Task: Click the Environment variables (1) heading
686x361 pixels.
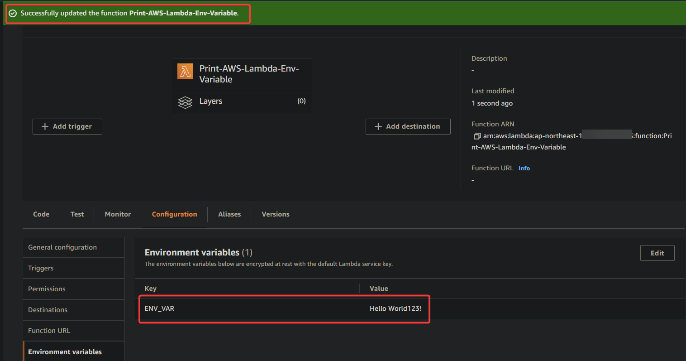Action: click(199, 252)
